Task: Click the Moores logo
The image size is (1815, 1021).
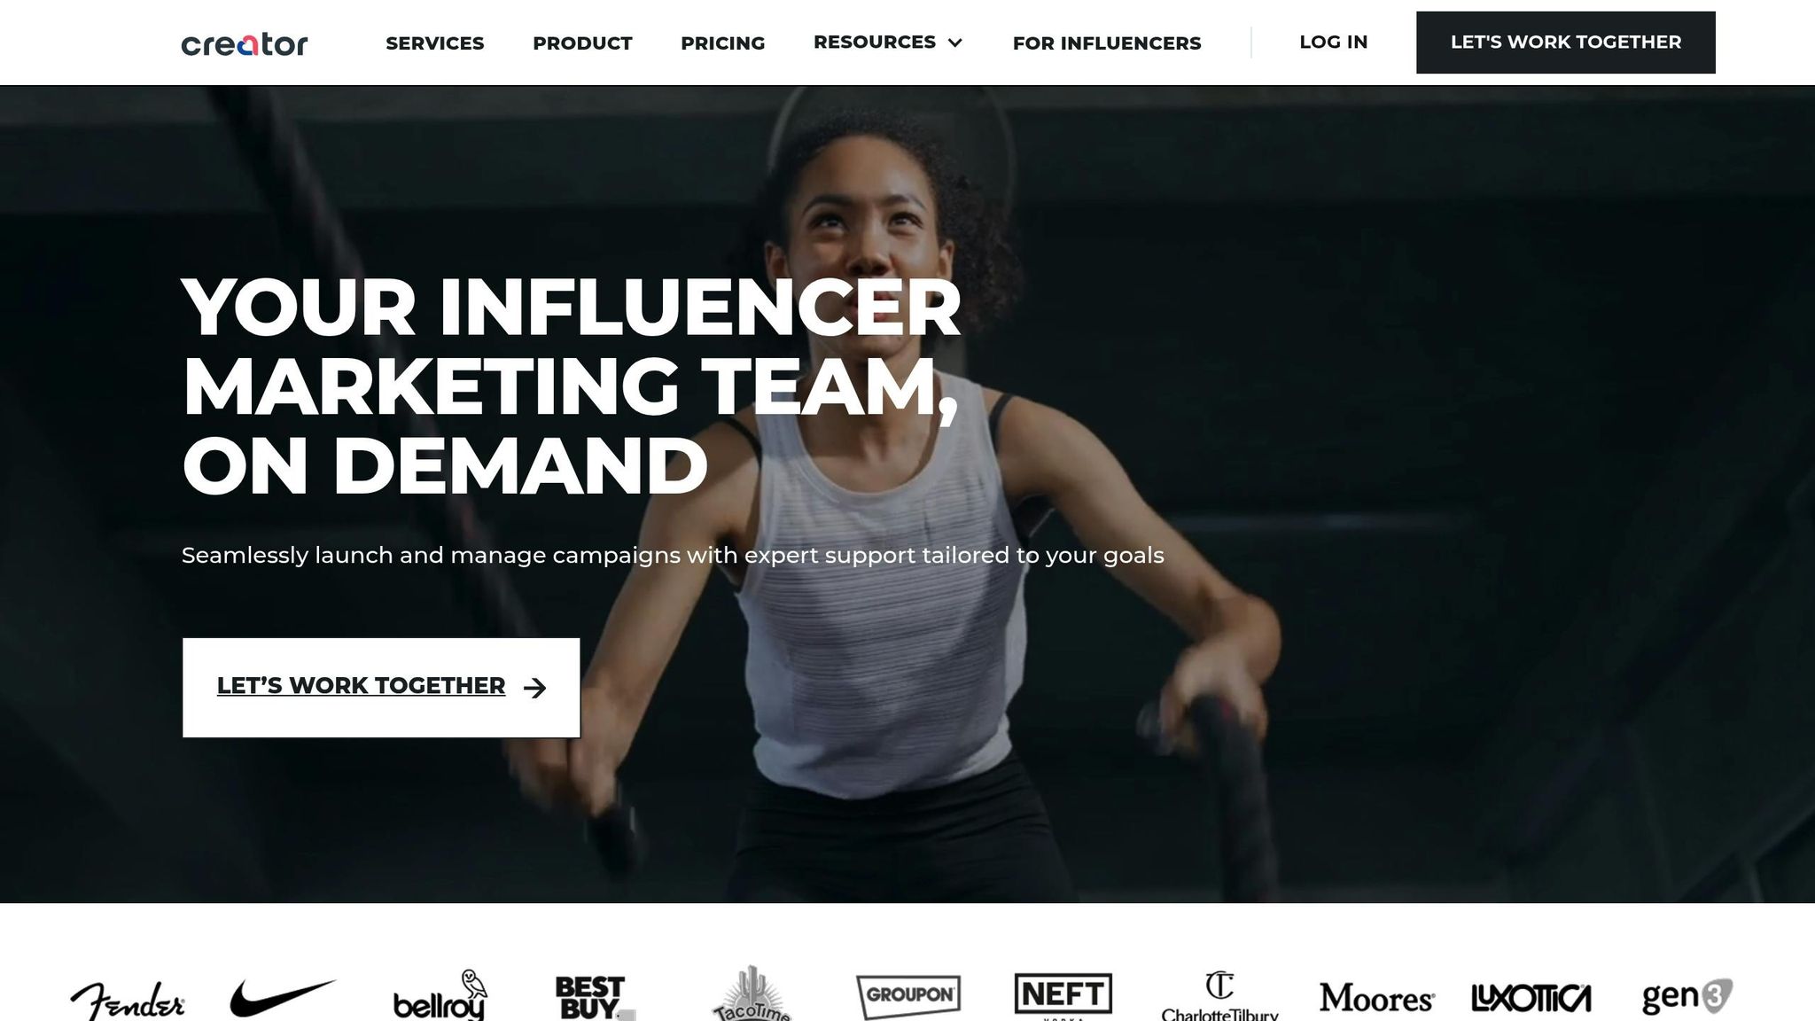Action: tap(1377, 998)
